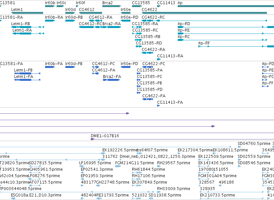Image resolution: width=274 pixels, height=200 pixels.
Task: Click the CG4622 gene label
Action: pyautogui.click(x=149, y=9)
